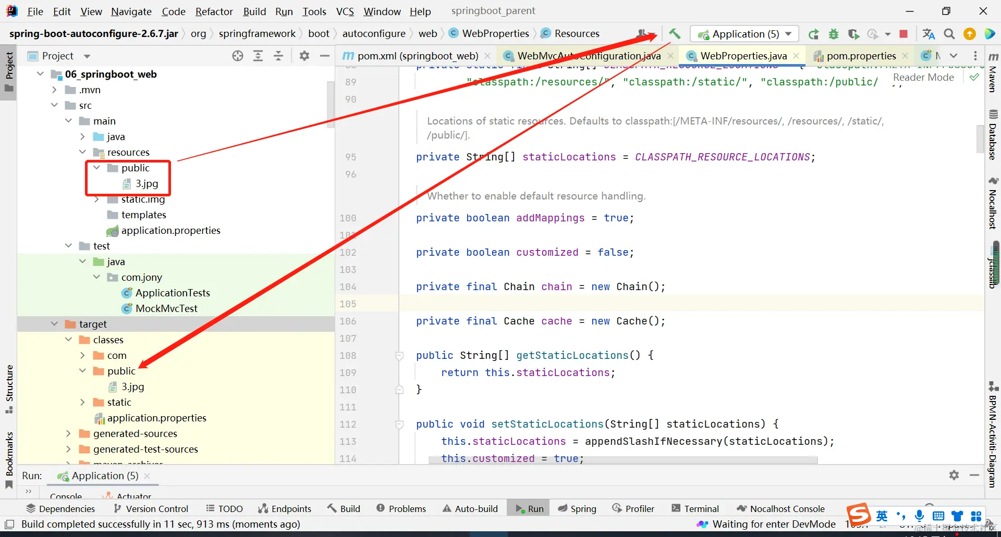Expand all nodes in Project panel

(x=258, y=56)
